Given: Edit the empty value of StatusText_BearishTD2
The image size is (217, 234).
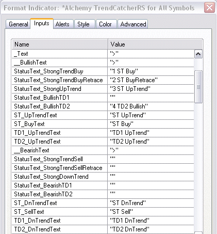Looking at the screenshot, I should click(151, 194).
